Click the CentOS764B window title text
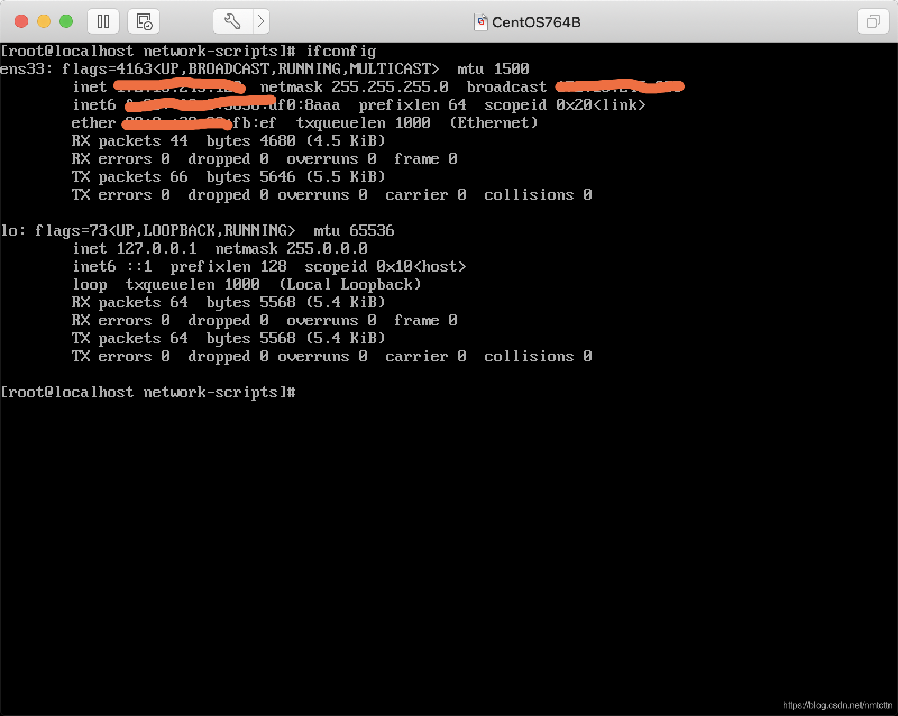 tap(536, 22)
